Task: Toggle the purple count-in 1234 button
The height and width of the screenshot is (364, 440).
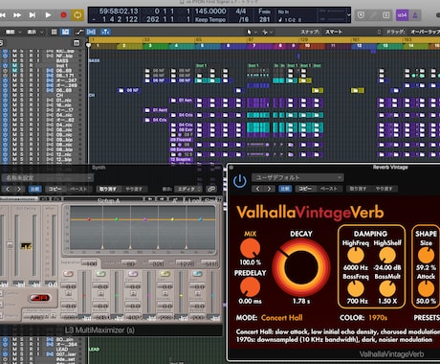Action: 402,15
